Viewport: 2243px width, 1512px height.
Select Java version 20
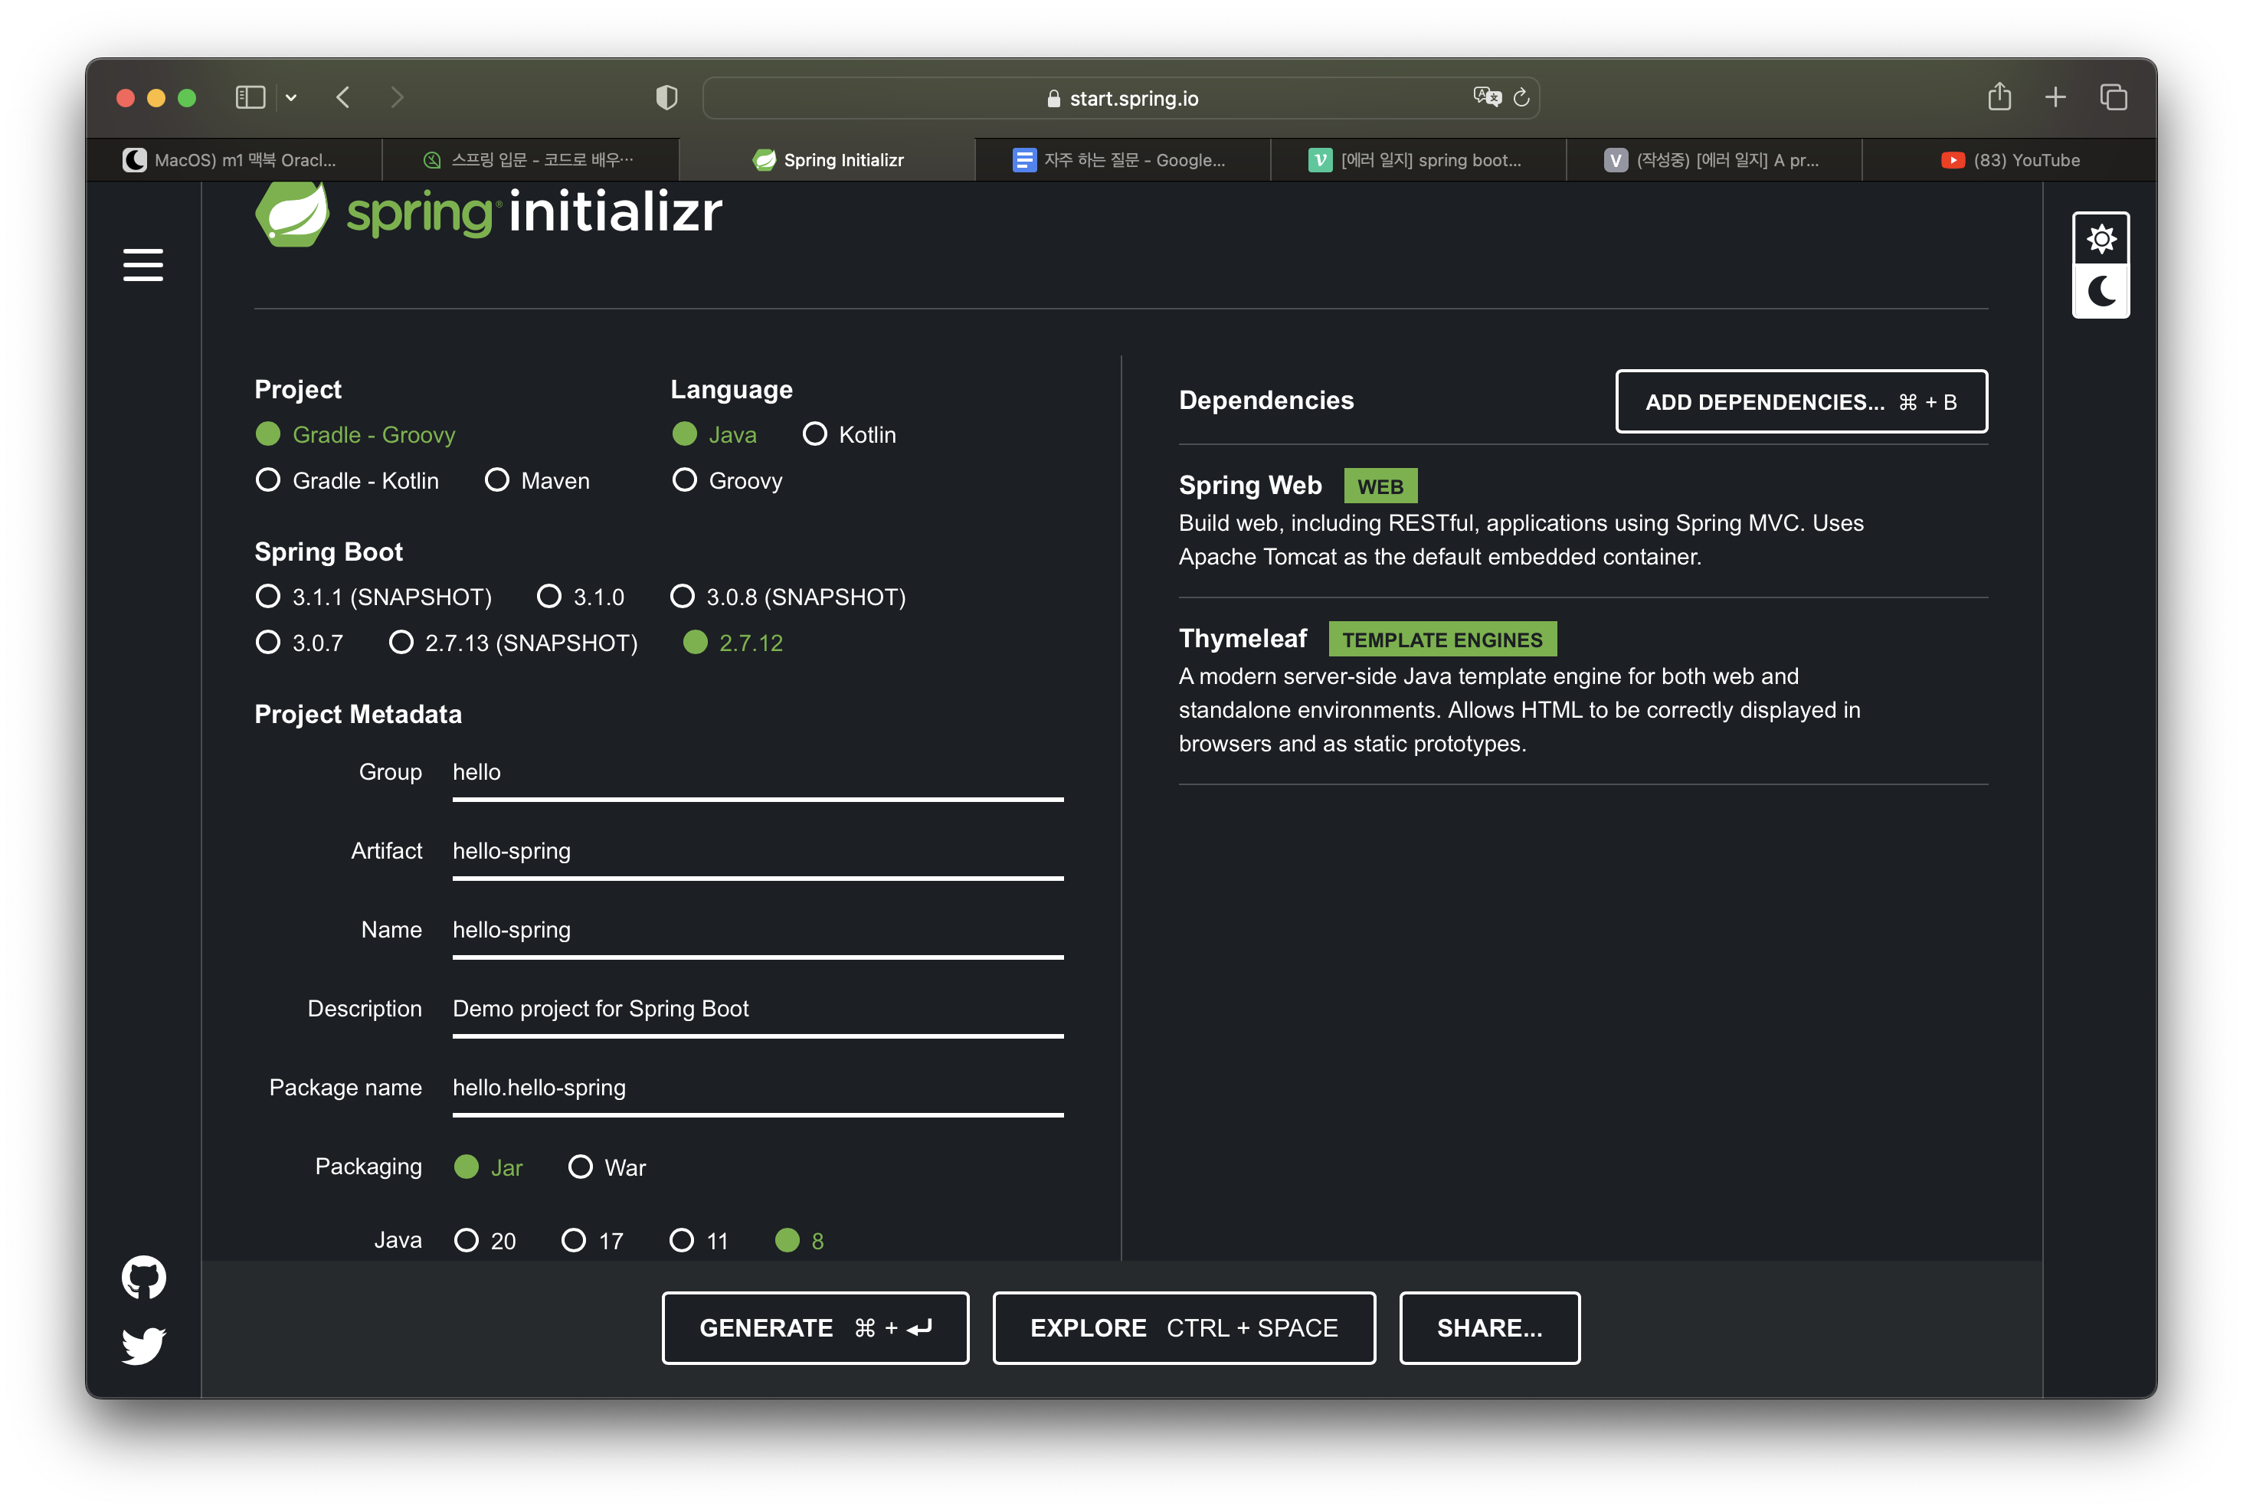click(x=485, y=1240)
